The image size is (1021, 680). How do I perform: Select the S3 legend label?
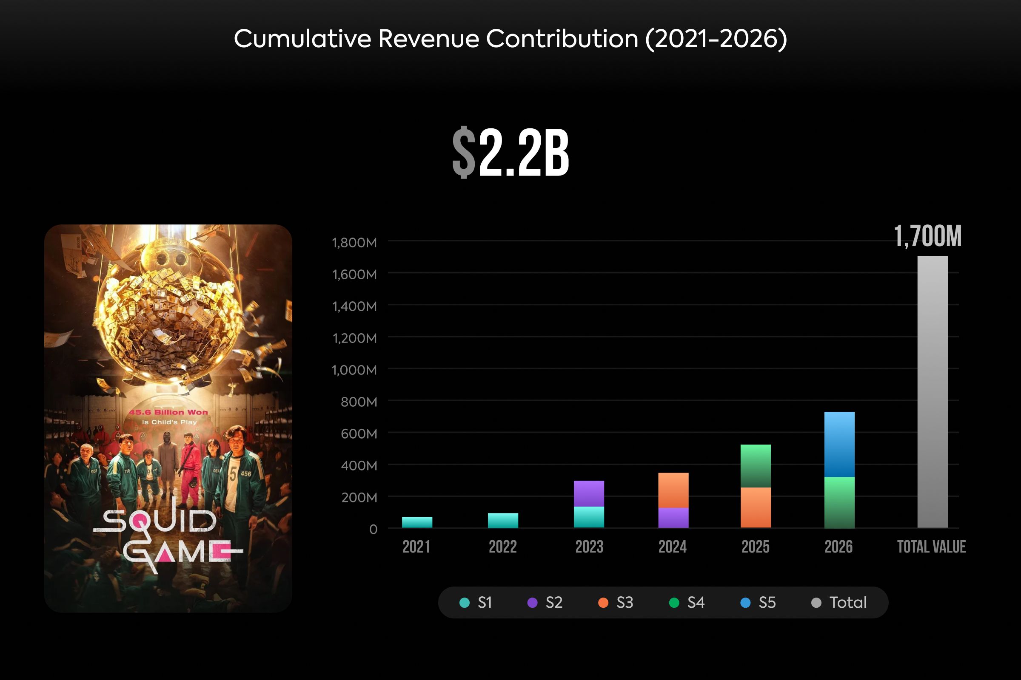(x=625, y=603)
